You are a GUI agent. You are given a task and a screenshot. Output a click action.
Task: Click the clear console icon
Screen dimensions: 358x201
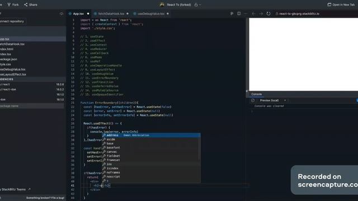point(253,100)
